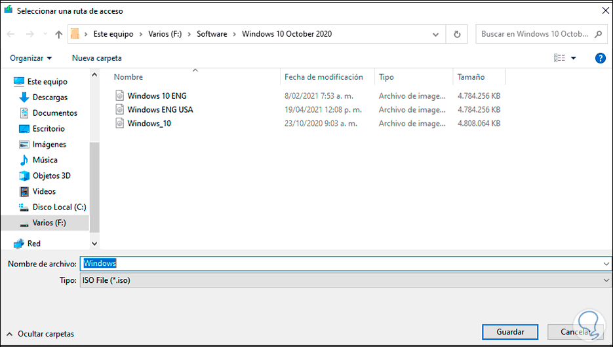The image size is (613, 347).
Task: Open Videos in the navigation pane
Action: click(44, 191)
